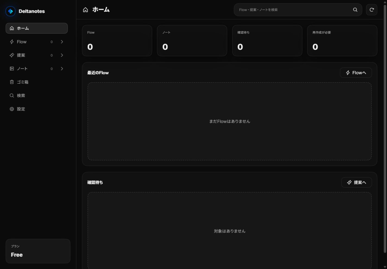
Task: Click the magnifier icon inside the search bar
Action: [355, 10]
